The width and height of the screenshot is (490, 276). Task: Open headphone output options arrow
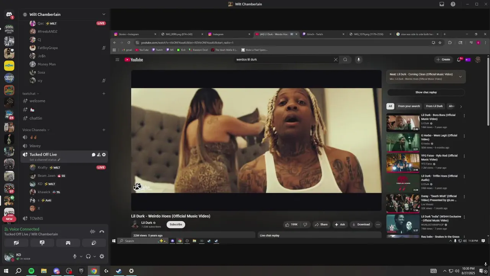pos(95,256)
